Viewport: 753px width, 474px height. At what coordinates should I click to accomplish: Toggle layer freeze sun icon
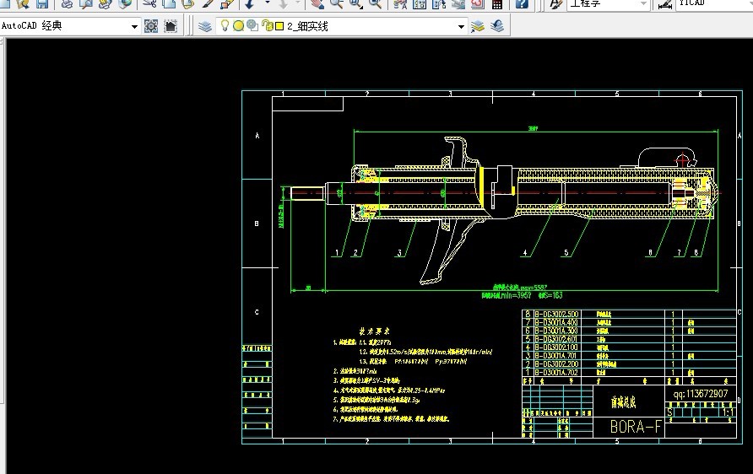pyautogui.click(x=238, y=26)
